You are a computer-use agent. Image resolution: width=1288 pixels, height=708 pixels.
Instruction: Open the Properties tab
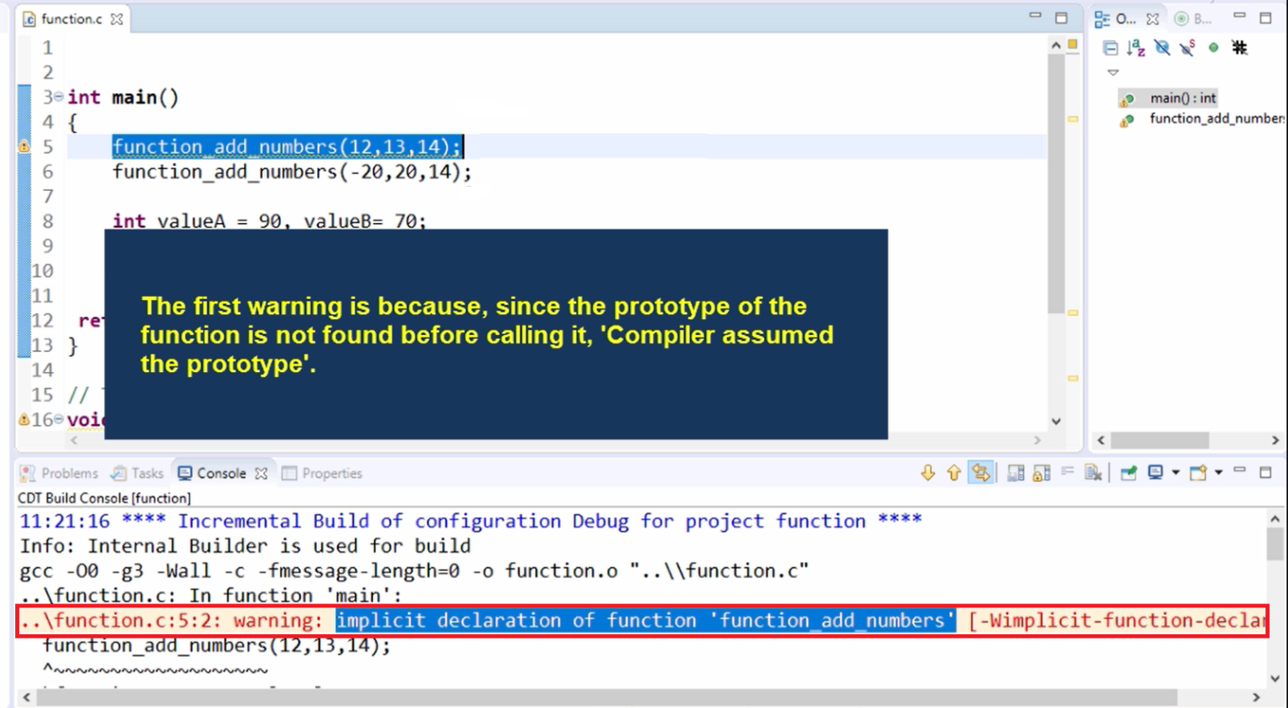point(322,473)
